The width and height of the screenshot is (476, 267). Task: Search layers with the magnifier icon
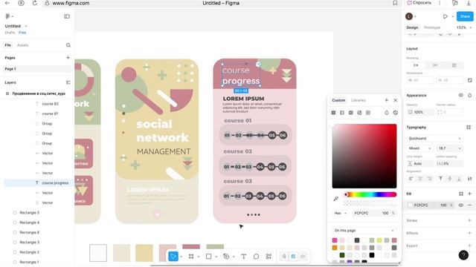68,45
